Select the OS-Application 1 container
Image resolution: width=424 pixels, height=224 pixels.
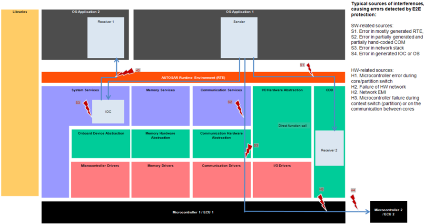239,35
